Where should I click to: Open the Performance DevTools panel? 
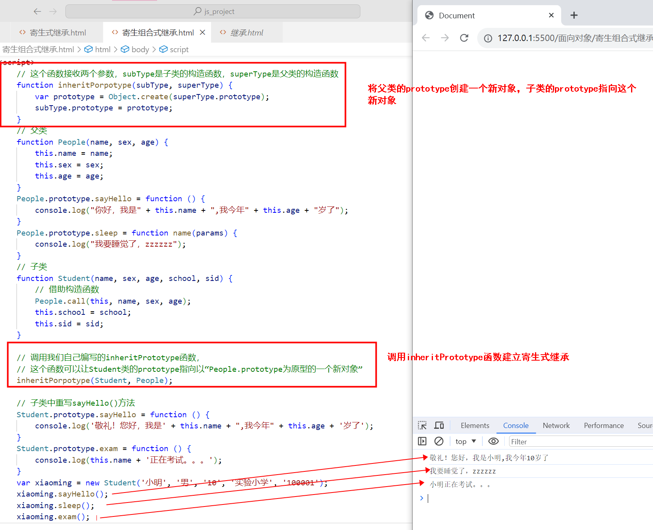tap(604, 426)
